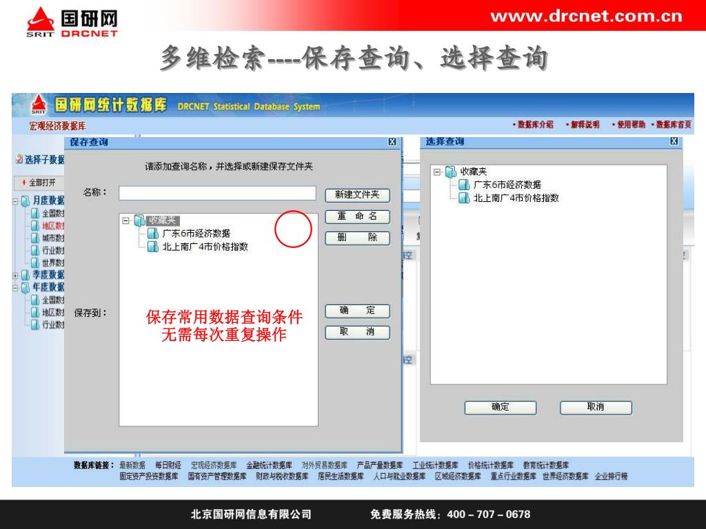Open the 财政与税收数据库 link
This screenshot has height=529, width=706.
click(282, 477)
